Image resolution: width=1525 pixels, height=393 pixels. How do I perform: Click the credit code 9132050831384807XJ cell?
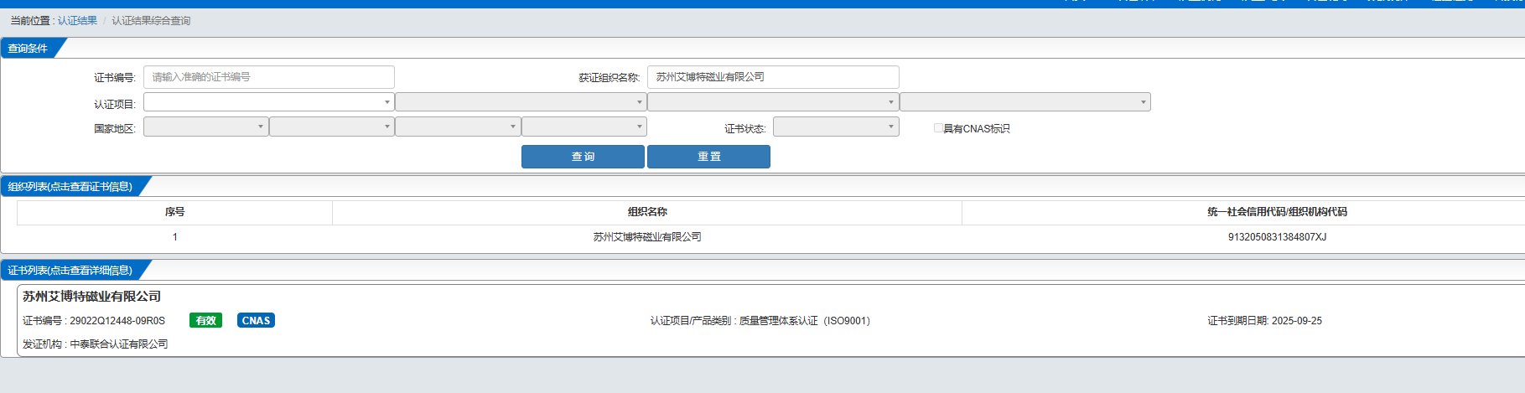pyautogui.click(x=1277, y=237)
